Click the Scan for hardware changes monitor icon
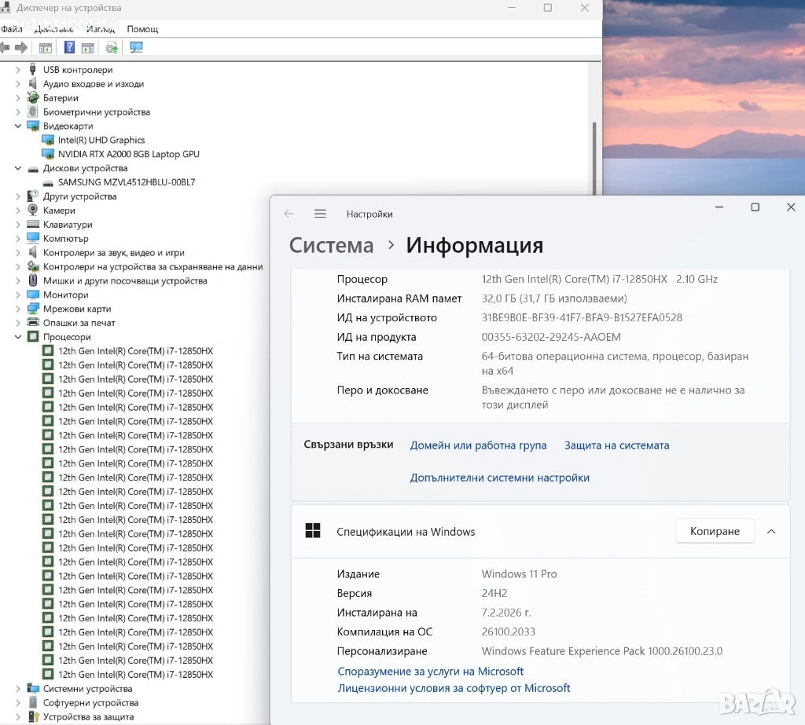805x725 pixels. [x=136, y=48]
